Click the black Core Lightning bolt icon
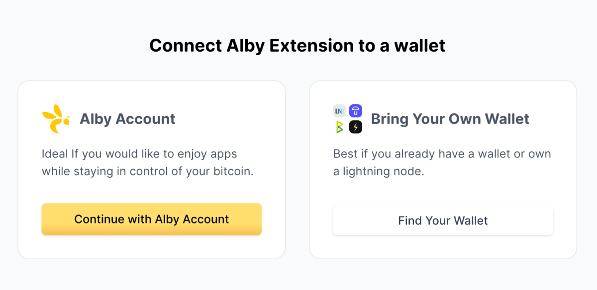This screenshot has width=597, height=290. pyautogui.click(x=355, y=127)
